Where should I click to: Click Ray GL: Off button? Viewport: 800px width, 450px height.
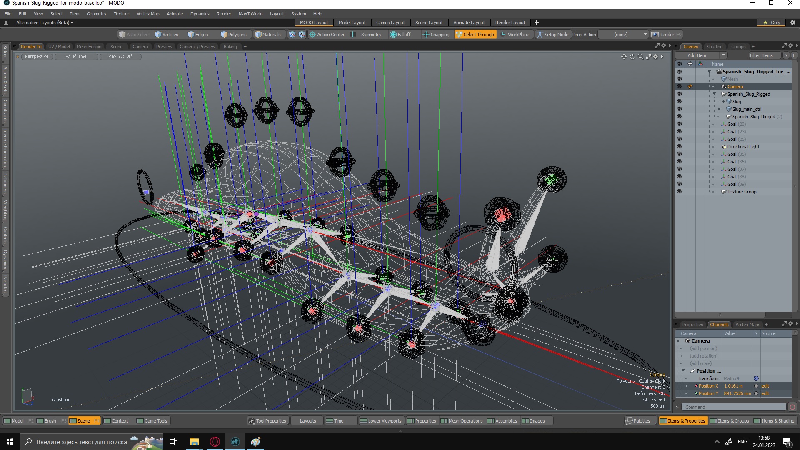coord(120,57)
